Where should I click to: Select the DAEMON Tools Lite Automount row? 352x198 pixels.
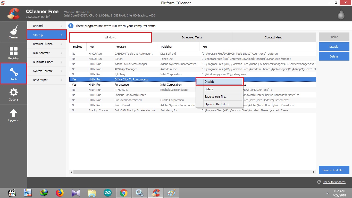click(192, 54)
